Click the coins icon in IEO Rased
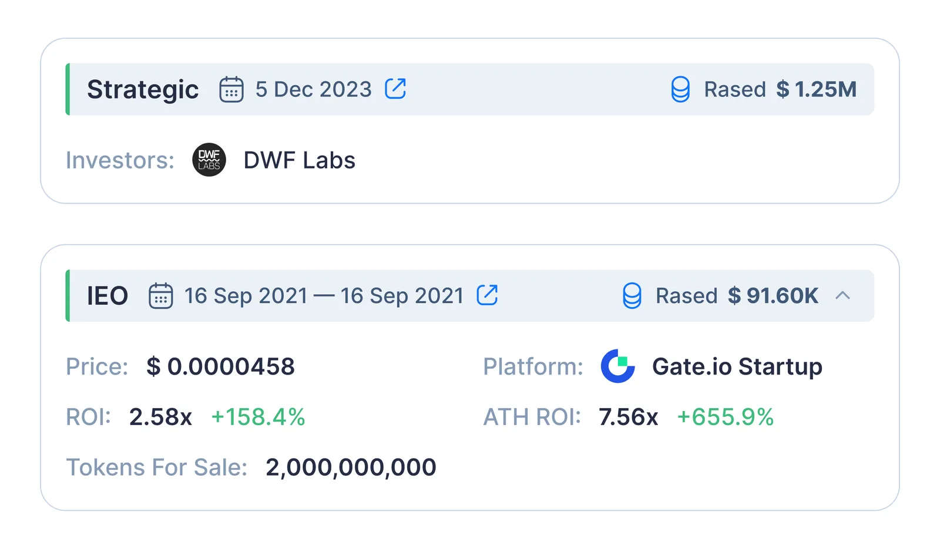This screenshot has height=549, width=940. (x=632, y=295)
